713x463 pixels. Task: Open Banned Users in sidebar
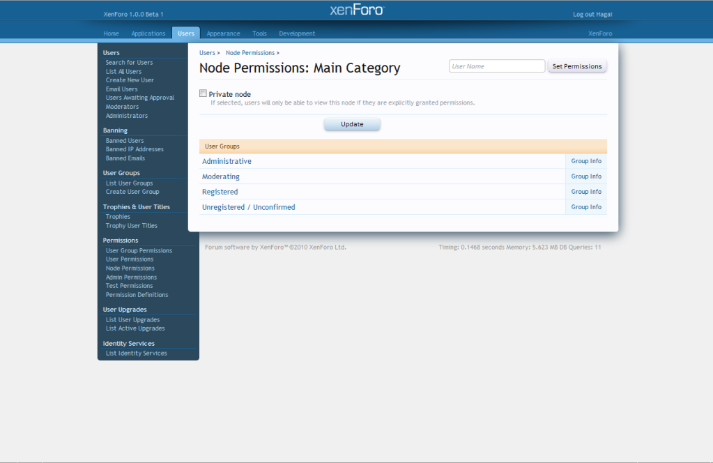point(125,141)
